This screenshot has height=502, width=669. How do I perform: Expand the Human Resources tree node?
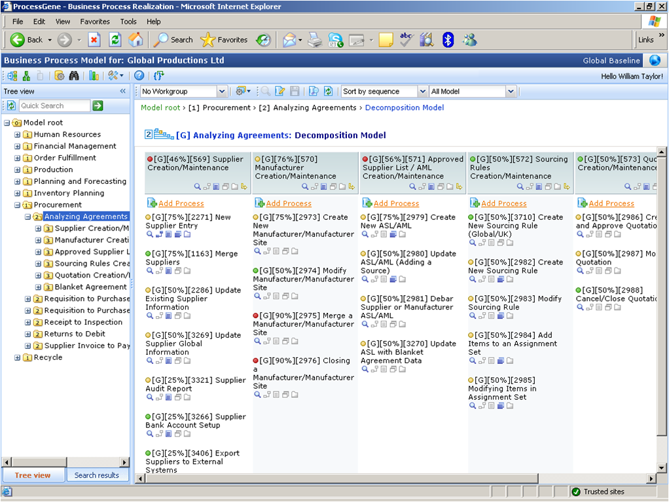(18, 134)
